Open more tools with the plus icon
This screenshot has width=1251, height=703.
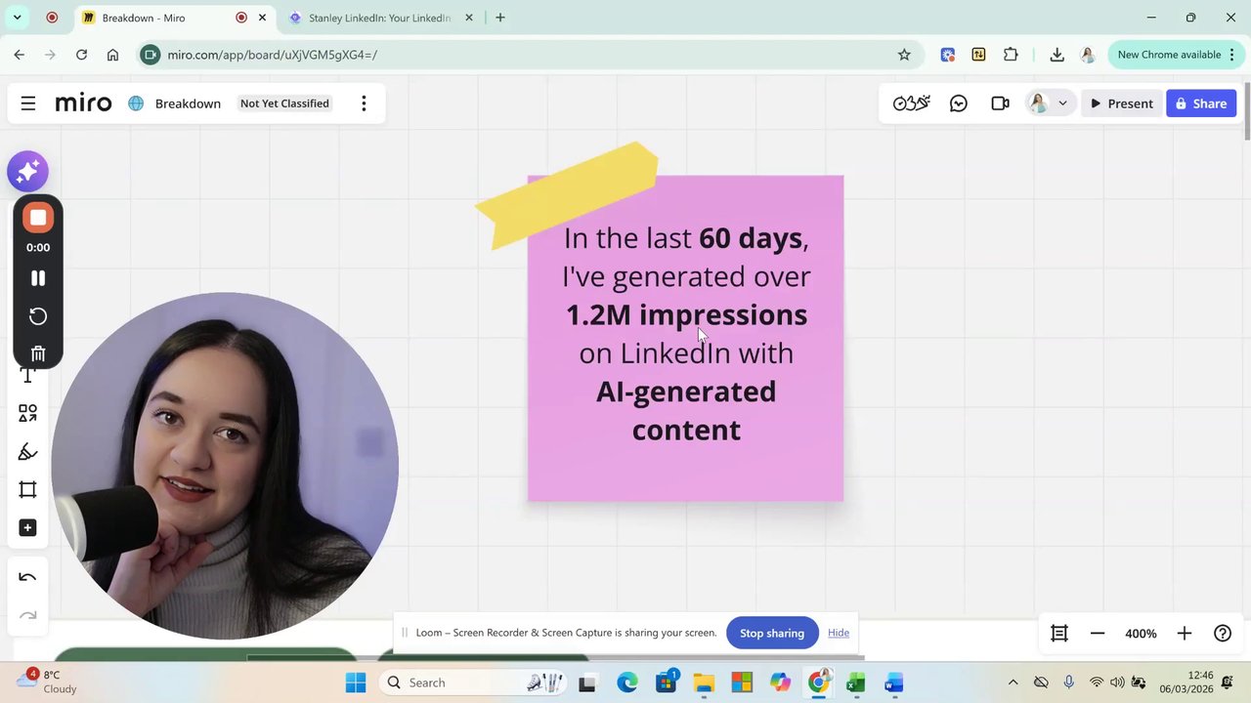click(27, 528)
